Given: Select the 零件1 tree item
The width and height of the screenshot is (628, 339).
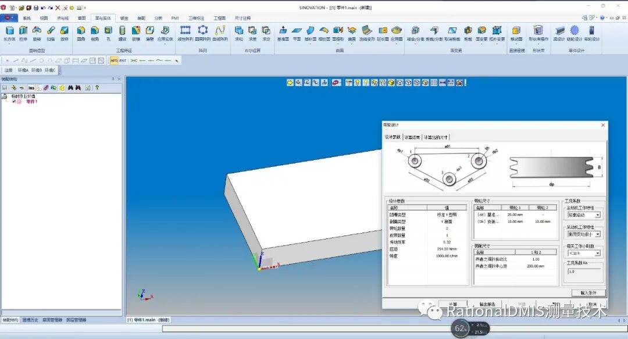Looking at the screenshot, I should tap(31, 102).
